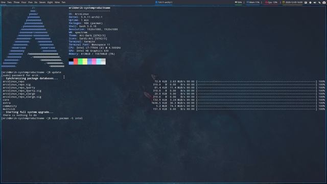Click the 'multilib' repository line
The width and height of the screenshot is (327, 184).
point(9,109)
